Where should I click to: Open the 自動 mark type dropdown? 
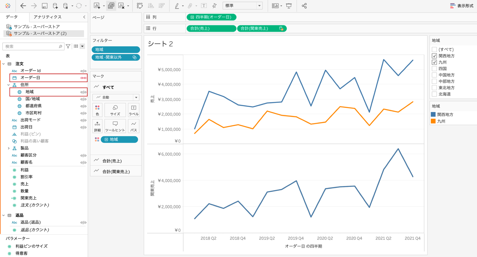click(116, 97)
